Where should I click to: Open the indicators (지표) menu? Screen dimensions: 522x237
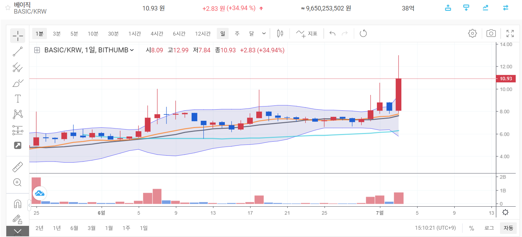(307, 34)
